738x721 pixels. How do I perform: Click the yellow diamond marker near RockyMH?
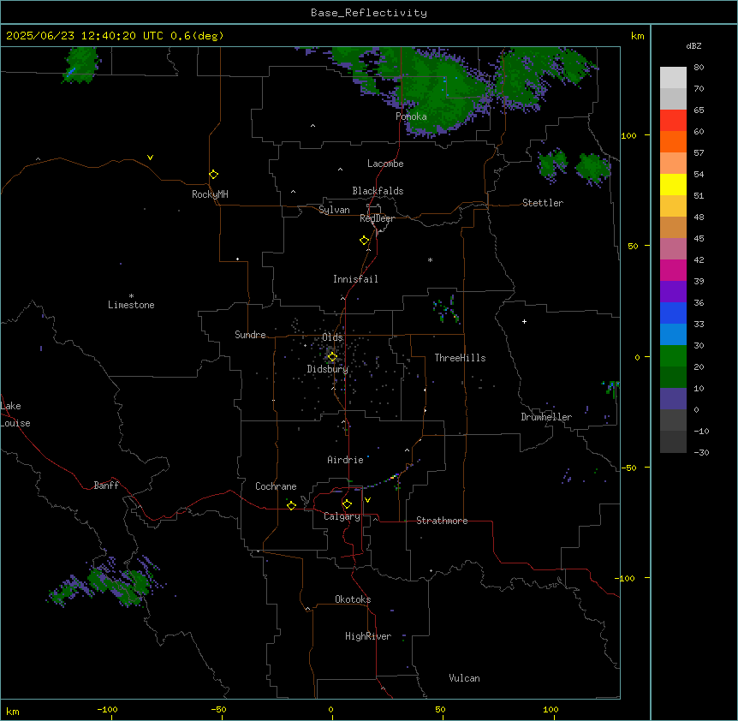point(213,174)
